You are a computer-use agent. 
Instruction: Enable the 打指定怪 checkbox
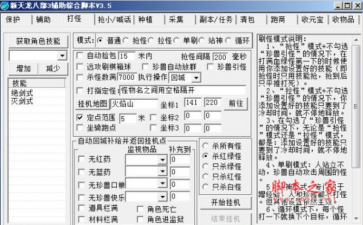coord(80,91)
